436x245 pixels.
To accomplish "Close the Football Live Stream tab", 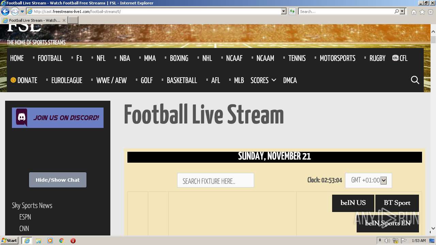I will [x=64, y=20].
